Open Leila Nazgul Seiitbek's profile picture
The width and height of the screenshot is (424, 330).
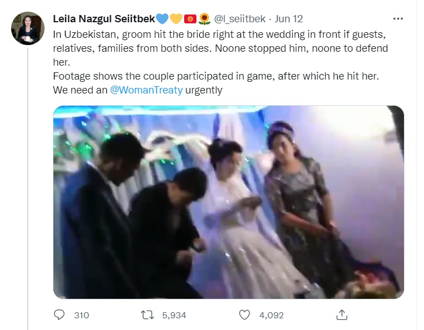pyautogui.click(x=28, y=28)
